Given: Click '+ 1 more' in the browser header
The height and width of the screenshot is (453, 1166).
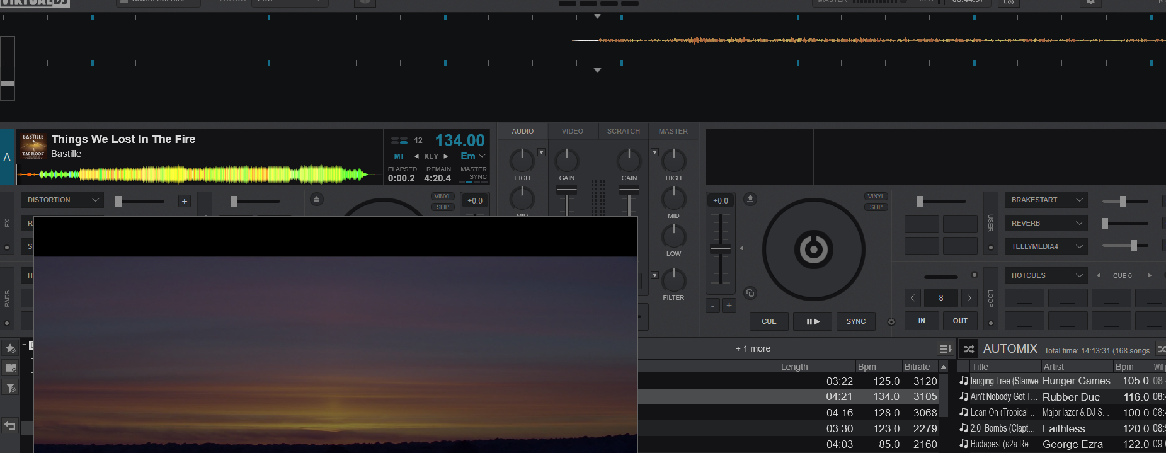Looking at the screenshot, I should coord(753,348).
